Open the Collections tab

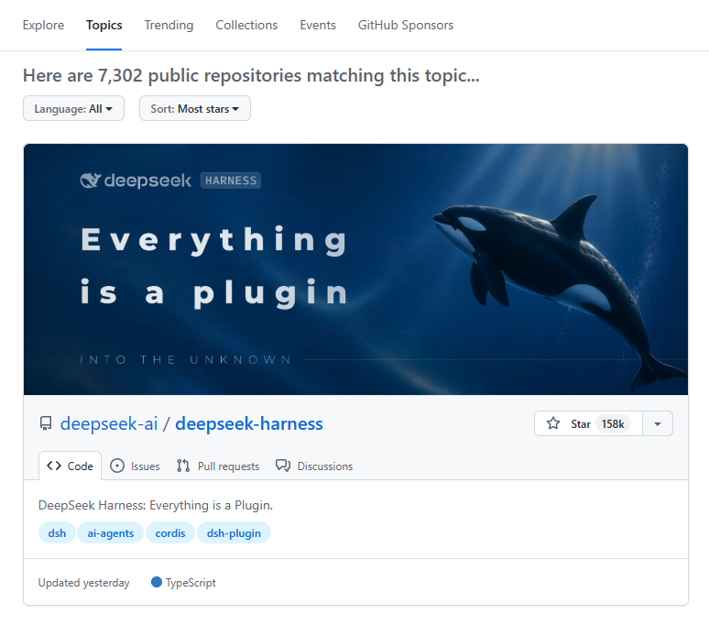(246, 25)
